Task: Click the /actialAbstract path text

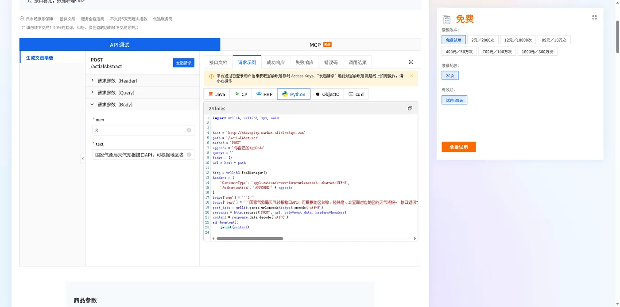Action: [106, 66]
